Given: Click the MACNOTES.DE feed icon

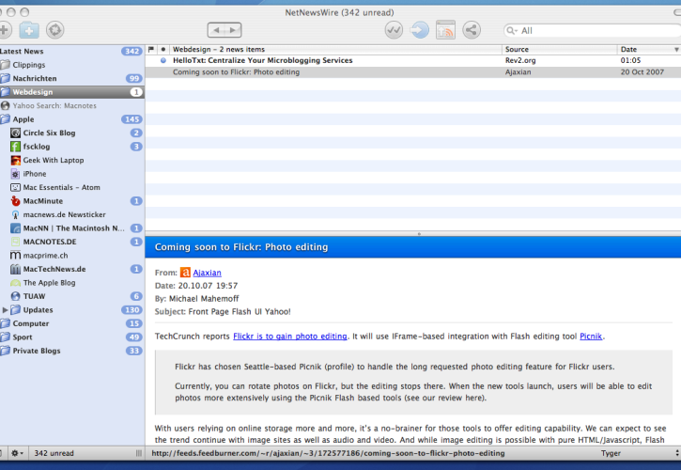Looking at the screenshot, I should [x=15, y=242].
